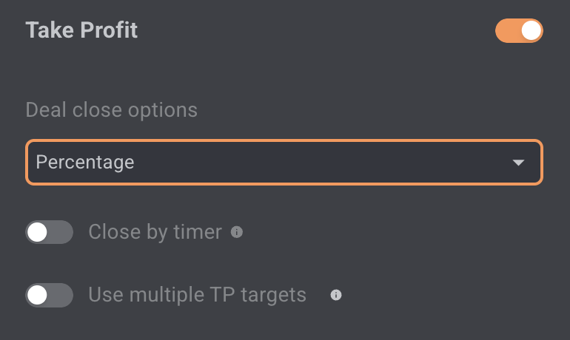This screenshot has height=340, width=570.
Task: Activate the multiple TP targets switch knob
Action: [38, 295]
